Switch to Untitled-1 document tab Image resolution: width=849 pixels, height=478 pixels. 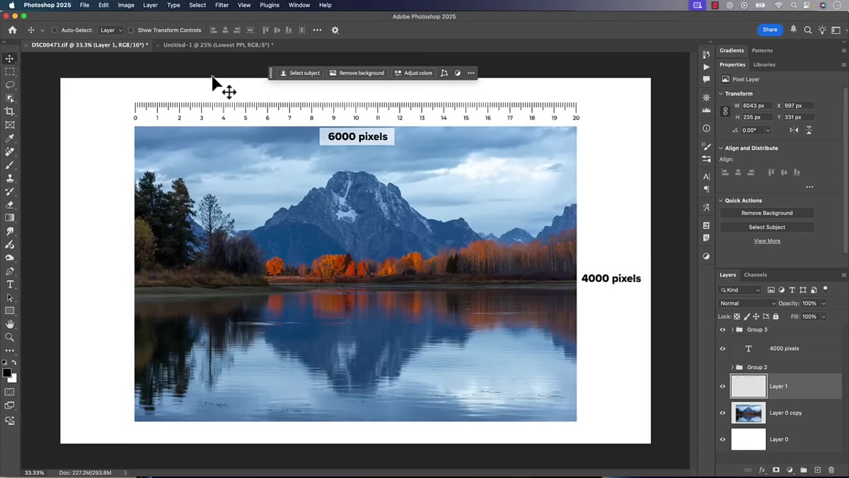pyautogui.click(x=218, y=45)
